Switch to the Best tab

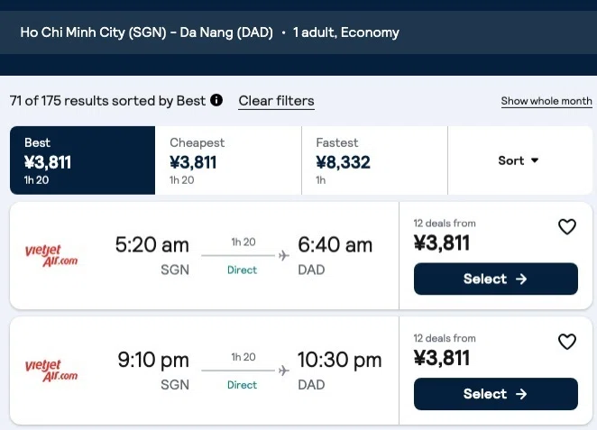[83, 160]
